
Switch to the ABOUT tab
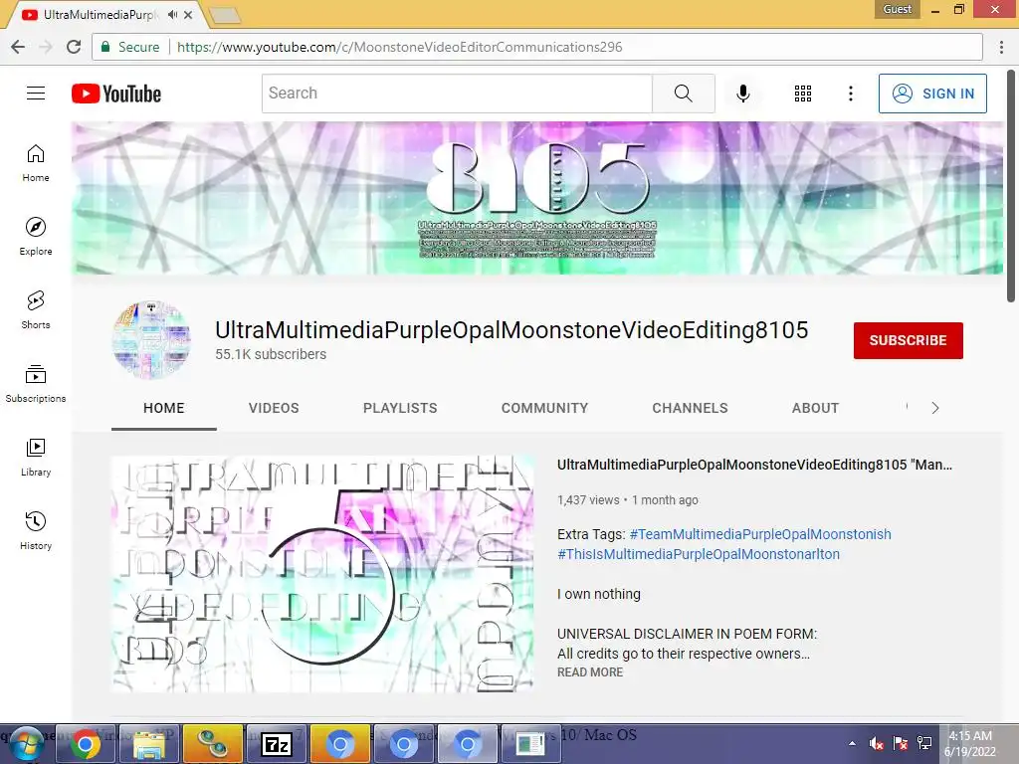click(816, 408)
